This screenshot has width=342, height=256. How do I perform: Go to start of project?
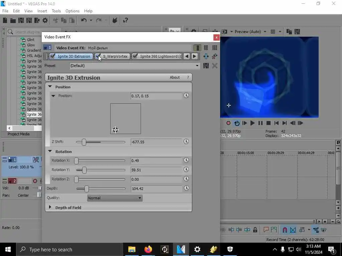[276, 123]
